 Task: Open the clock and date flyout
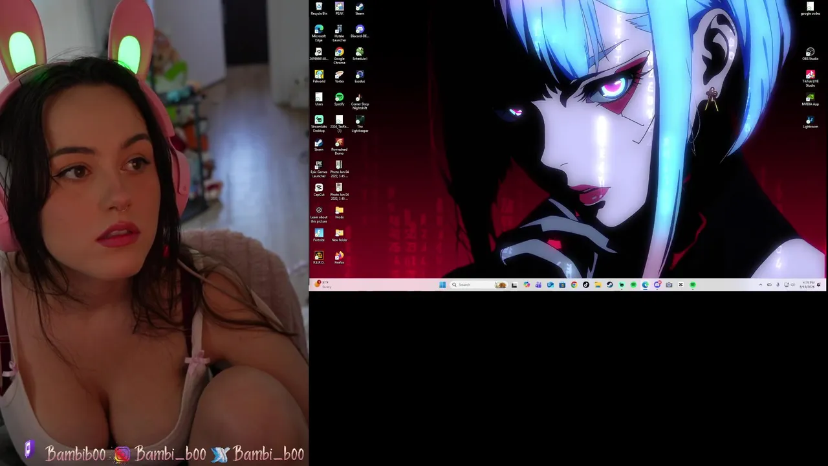tap(807, 285)
